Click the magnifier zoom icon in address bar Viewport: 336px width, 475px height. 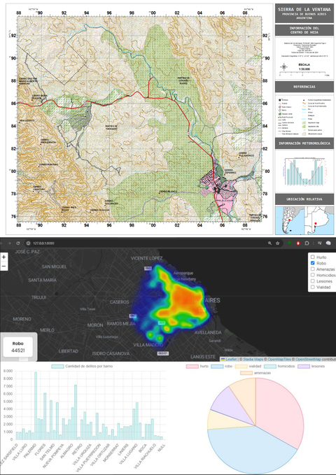pyautogui.click(x=269, y=243)
